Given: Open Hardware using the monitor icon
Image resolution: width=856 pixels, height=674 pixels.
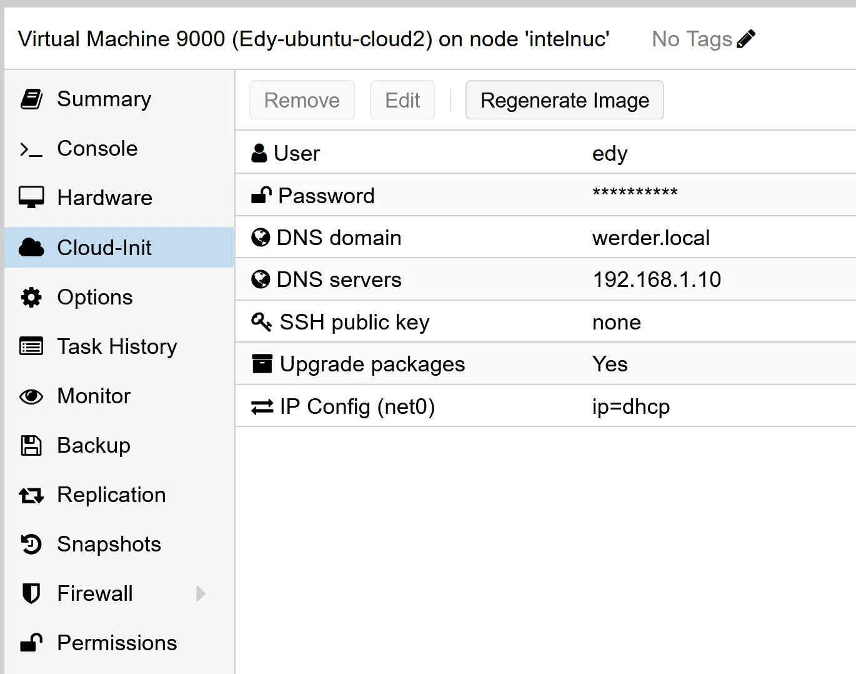Looking at the screenshot, I should [x=30, y=197].
